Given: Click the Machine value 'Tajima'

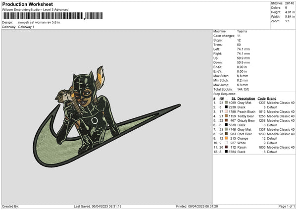Looking at the screenshot, I should pyautogui.click(x=242, y=31).
